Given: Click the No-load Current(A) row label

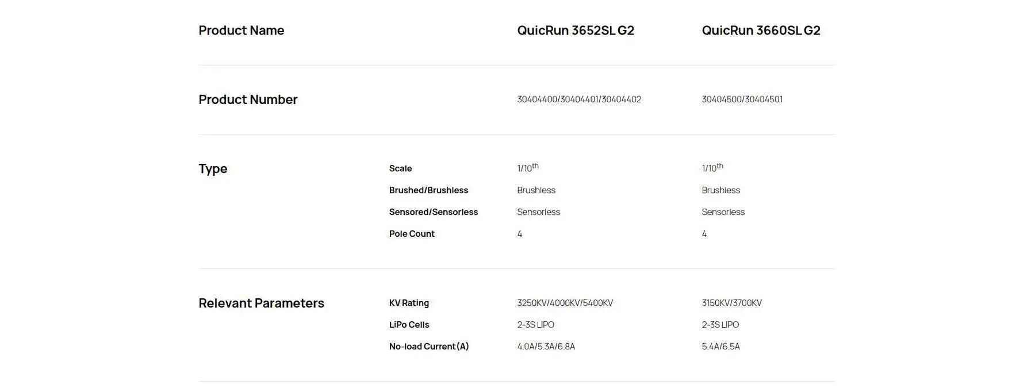Looking at the screenshot, I should pyautogui.click(x=429, y=347).
